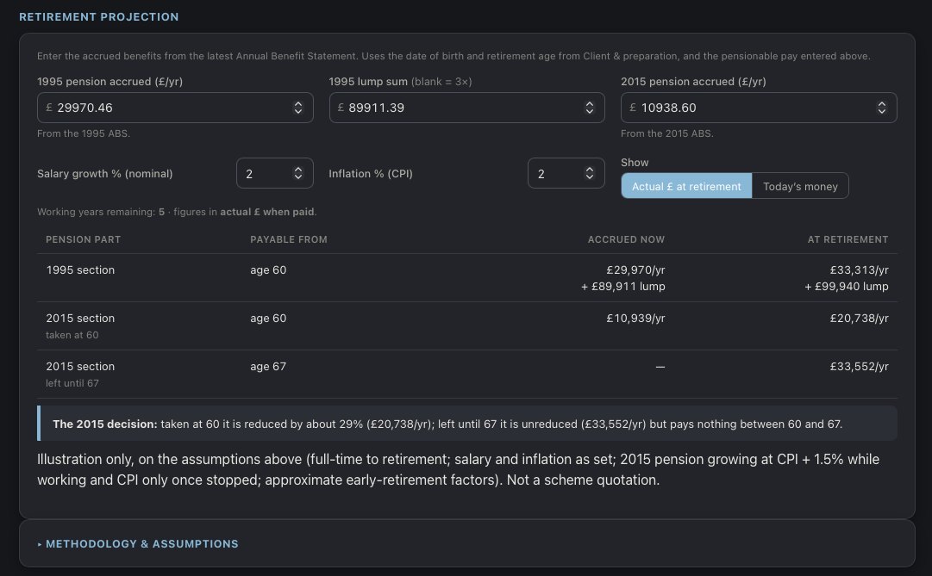Click the From the 1995 ABS hint

[84, 133]
